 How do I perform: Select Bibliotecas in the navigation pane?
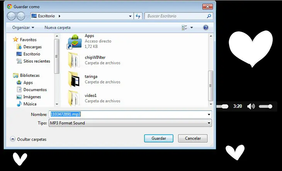click(x=30, y=75)
